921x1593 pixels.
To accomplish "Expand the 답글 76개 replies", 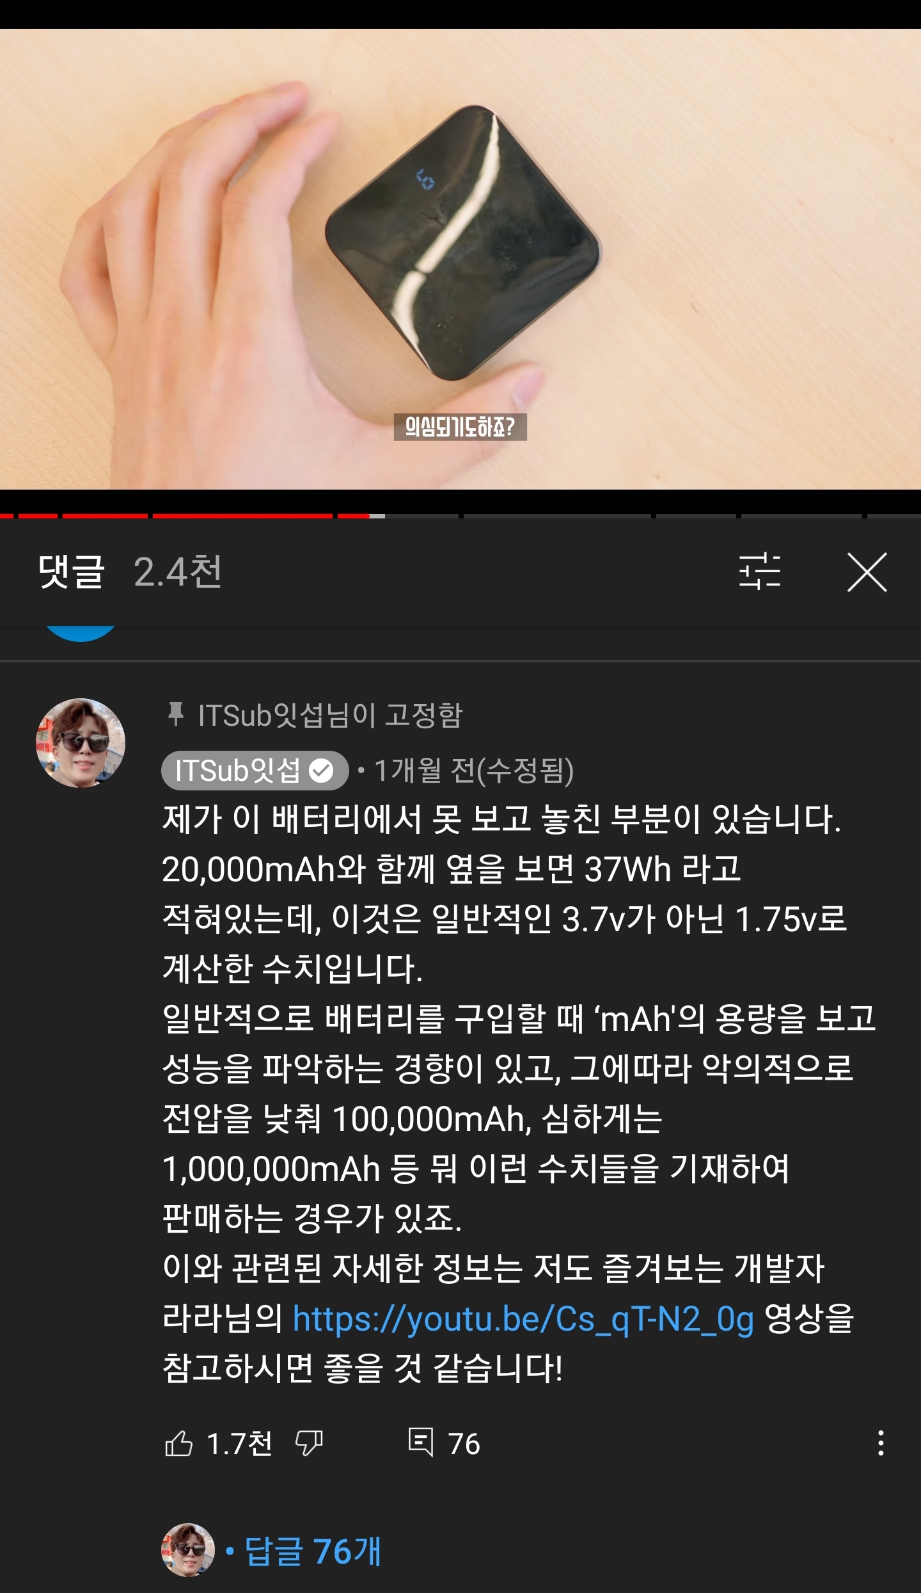I will click(x=313, y=1551).
